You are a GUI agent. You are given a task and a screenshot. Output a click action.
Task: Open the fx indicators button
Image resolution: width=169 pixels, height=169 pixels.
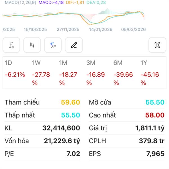tap(12, 45)
